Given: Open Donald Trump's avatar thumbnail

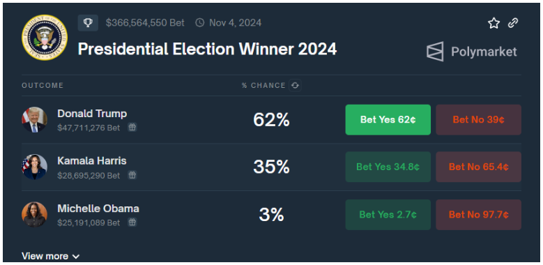Looking at the screenshot, I should click(34, 120).
